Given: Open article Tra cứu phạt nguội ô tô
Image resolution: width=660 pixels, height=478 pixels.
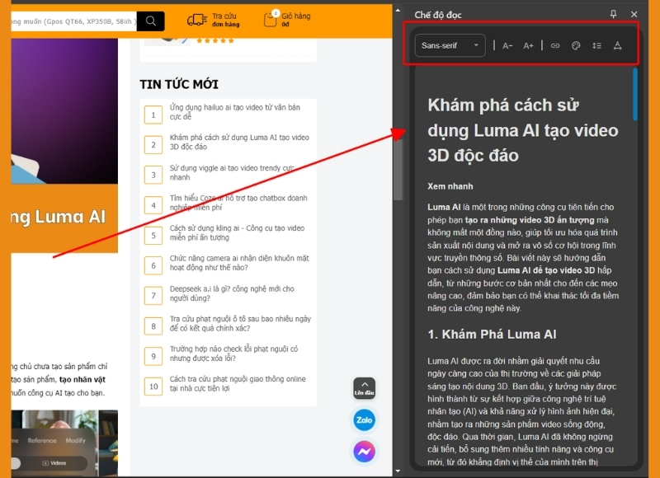Looking at the screenshot, I should (x=240, y=323).
